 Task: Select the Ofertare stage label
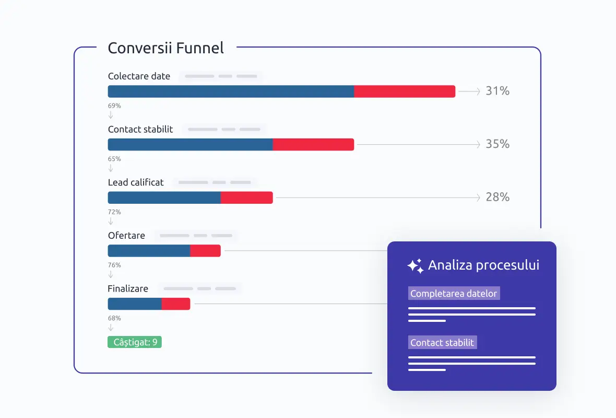126,236
